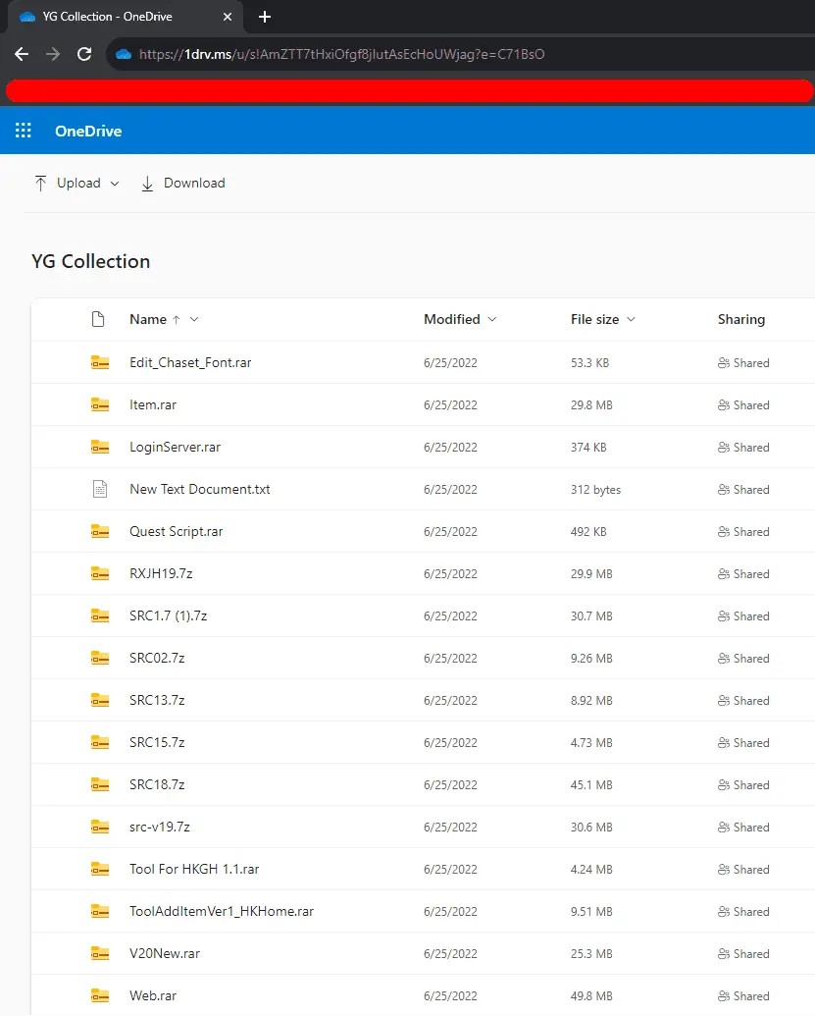Open a new browser tab with plus icon
The height and width of the screenshot is (1016, 815).
point(264,17)
